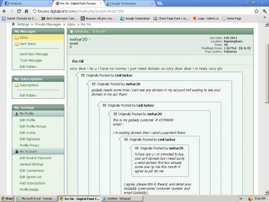
Task: Bookmark page with star icon
Action: pos(256,11)
